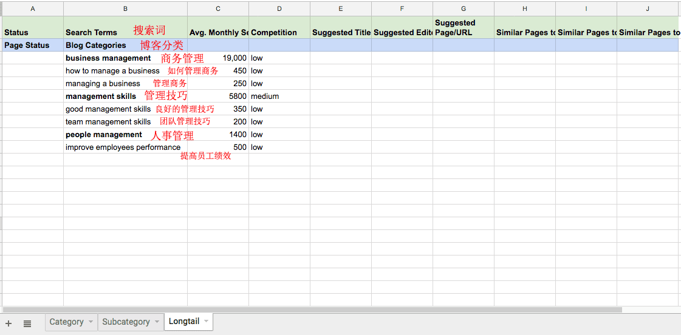681x335 pixels.
Task: Select column G header
Action: point(464,8)
